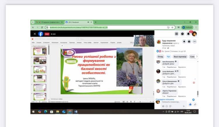The width and height of the screenshot is (219, 127).
Task: Close the Facebook video viewer with X
Action: click(x=35, y=34)
